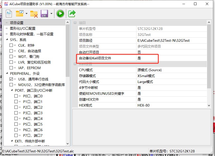The image size is (215, 156).
Task: Collapse the 项目 property group
Action: coord(75,23)
